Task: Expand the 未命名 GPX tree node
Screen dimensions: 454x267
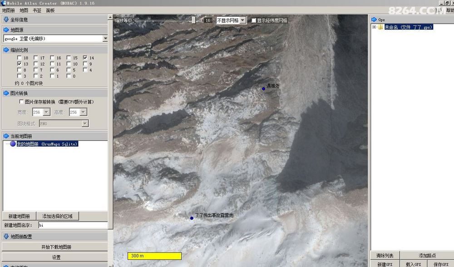Action: pos(374,27)
